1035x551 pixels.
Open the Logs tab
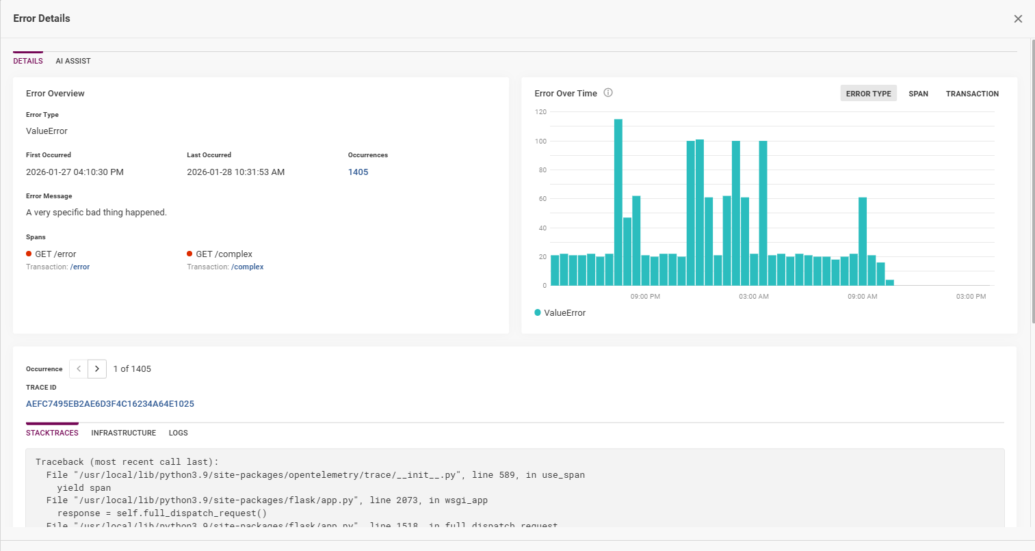tap(178, 433)
